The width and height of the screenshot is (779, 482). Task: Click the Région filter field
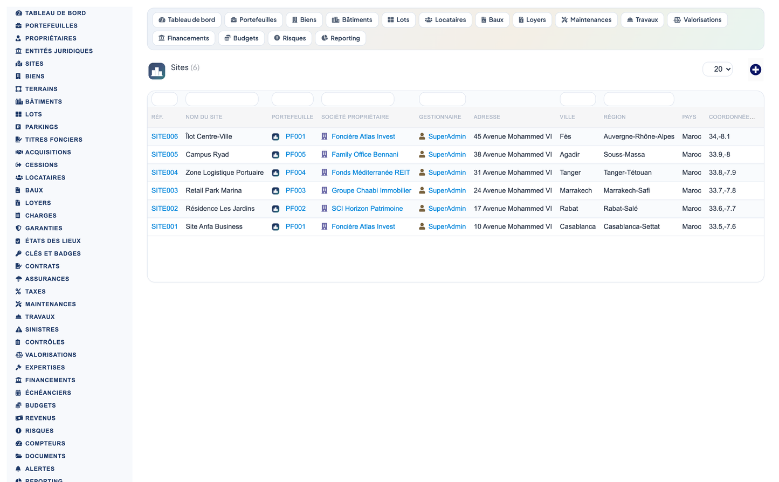pyautogui.click(x=639, y=99)
